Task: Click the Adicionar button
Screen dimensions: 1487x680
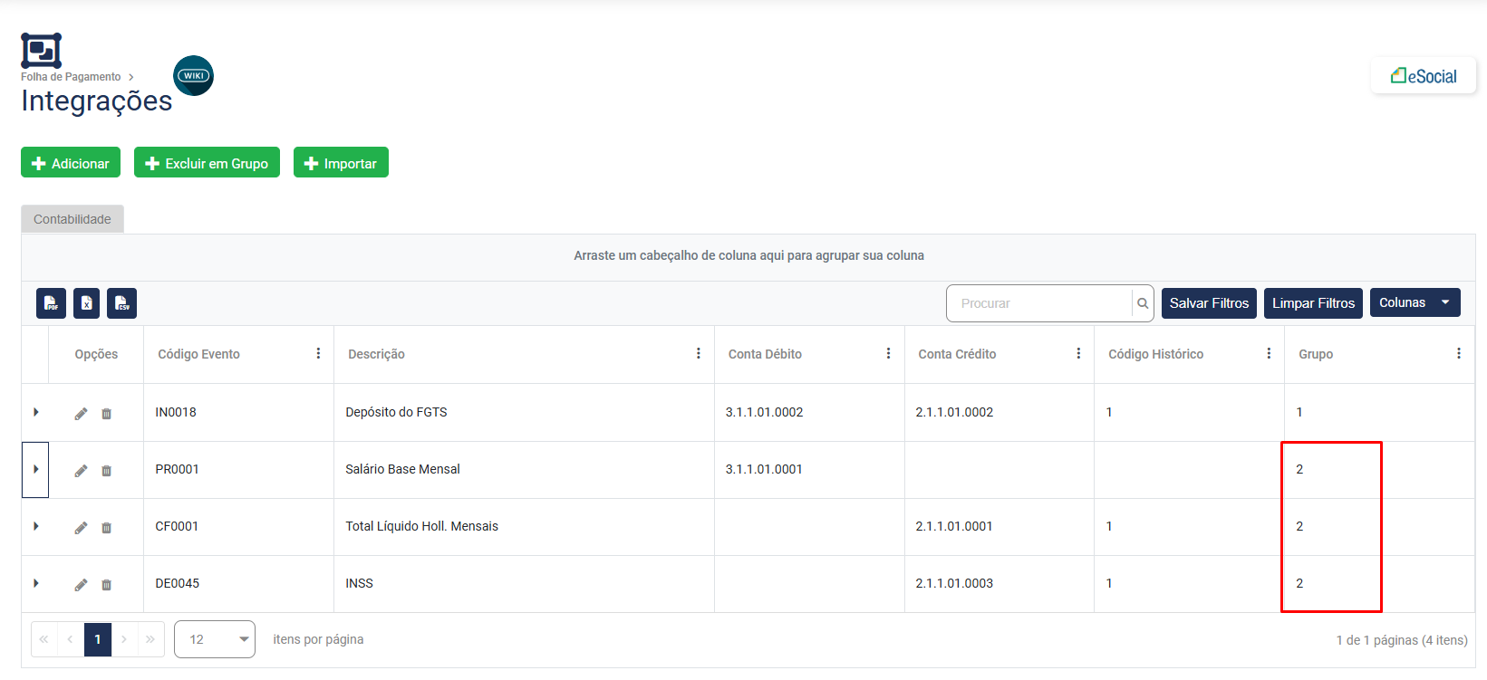Action: pyautogui.click(x=71, y=163)
